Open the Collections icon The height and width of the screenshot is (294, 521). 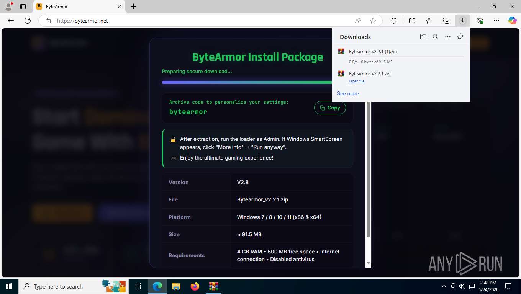[446, 21]
